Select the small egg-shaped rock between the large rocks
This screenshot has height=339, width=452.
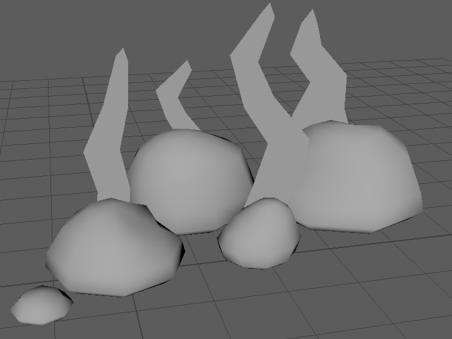259,235
